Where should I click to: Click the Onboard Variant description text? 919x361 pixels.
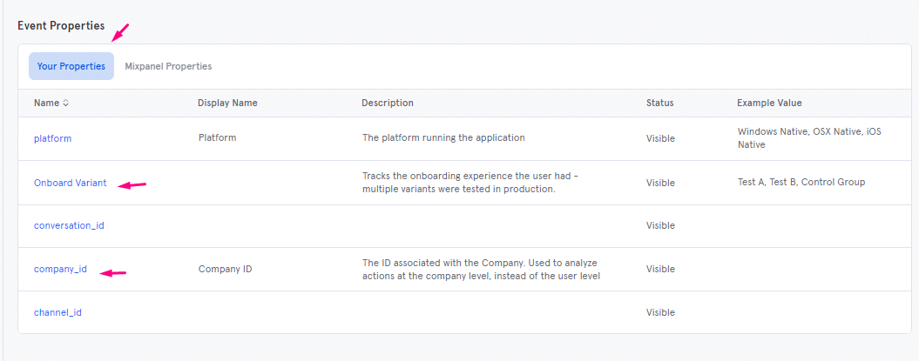coord(471,183)
